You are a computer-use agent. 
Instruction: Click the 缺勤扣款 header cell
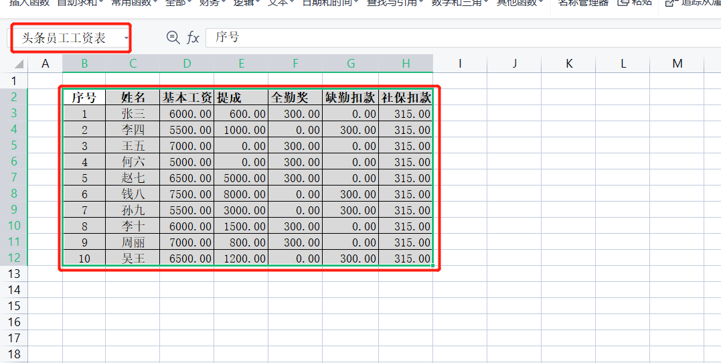coord(350,97)
